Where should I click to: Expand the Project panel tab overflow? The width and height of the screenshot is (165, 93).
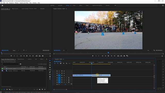[x=47, y=59]
